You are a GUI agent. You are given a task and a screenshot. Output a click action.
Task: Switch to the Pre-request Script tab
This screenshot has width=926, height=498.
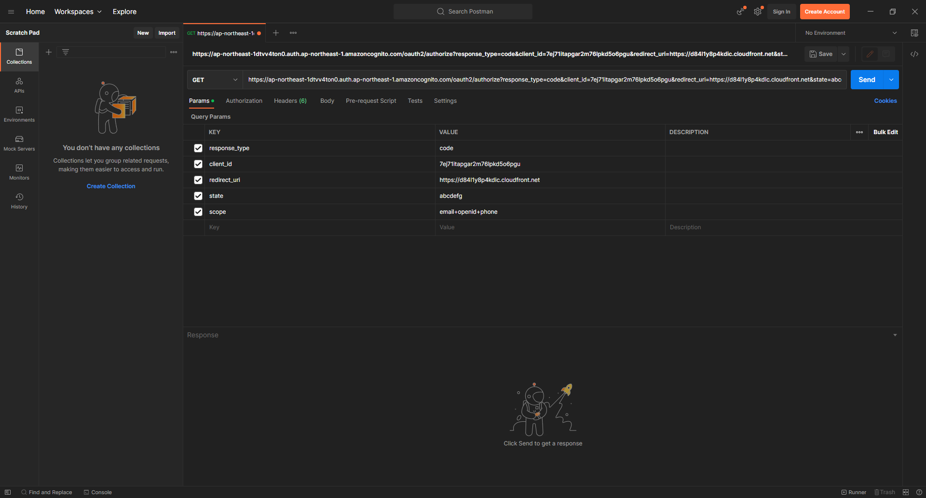[371, 101]
